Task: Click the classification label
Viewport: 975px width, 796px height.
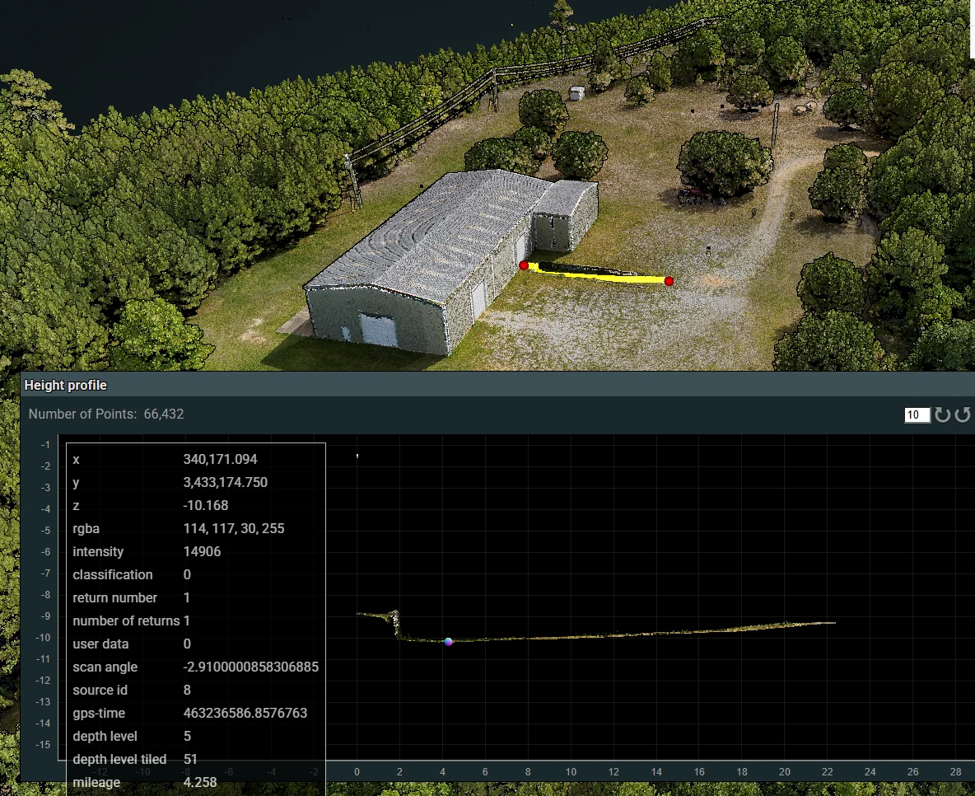Action: click(x=113, y=574)
